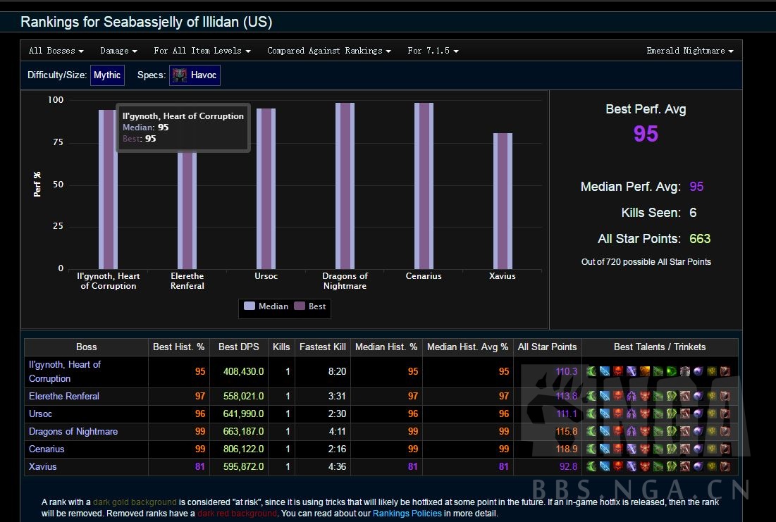The height and width of the screenshot is (522, 776).
Task: Open Compared Against Rankings dropdown
Action: pyautogui.click(x=329, y=51)
